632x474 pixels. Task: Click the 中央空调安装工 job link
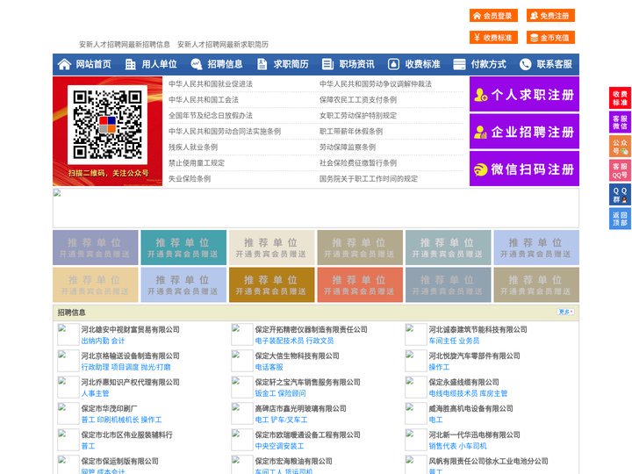pyautogui.click(x=280, y=446)
